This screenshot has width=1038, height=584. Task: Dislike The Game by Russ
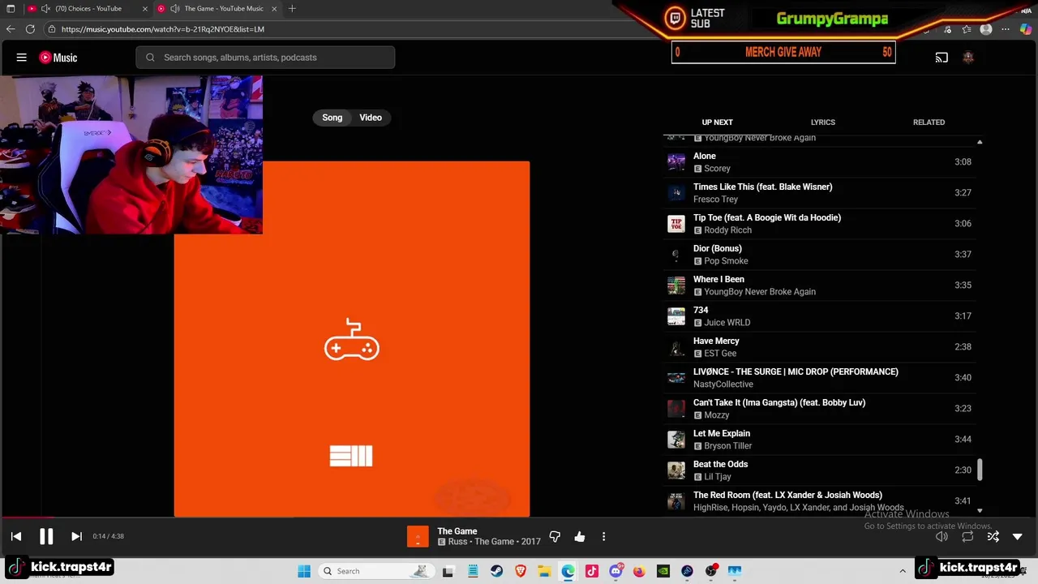[555, 536]
